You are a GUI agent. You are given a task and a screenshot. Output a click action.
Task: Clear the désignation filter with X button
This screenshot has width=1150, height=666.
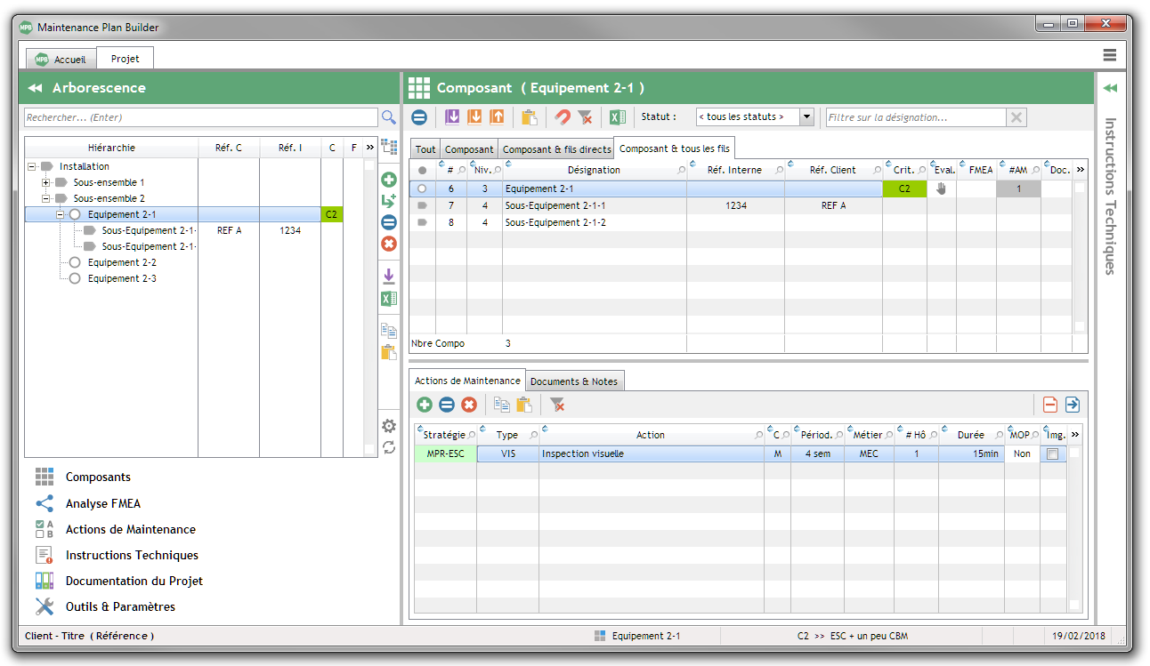(1016, 117)
